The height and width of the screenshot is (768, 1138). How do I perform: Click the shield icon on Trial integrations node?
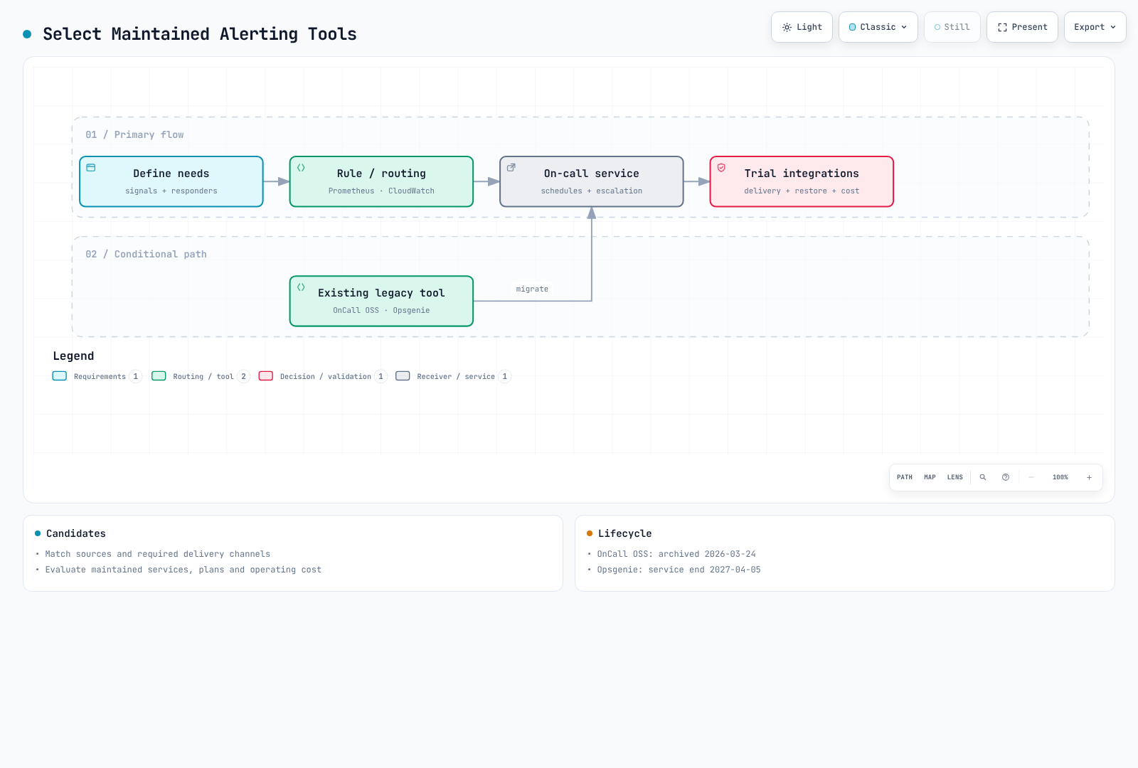point(721,168)
